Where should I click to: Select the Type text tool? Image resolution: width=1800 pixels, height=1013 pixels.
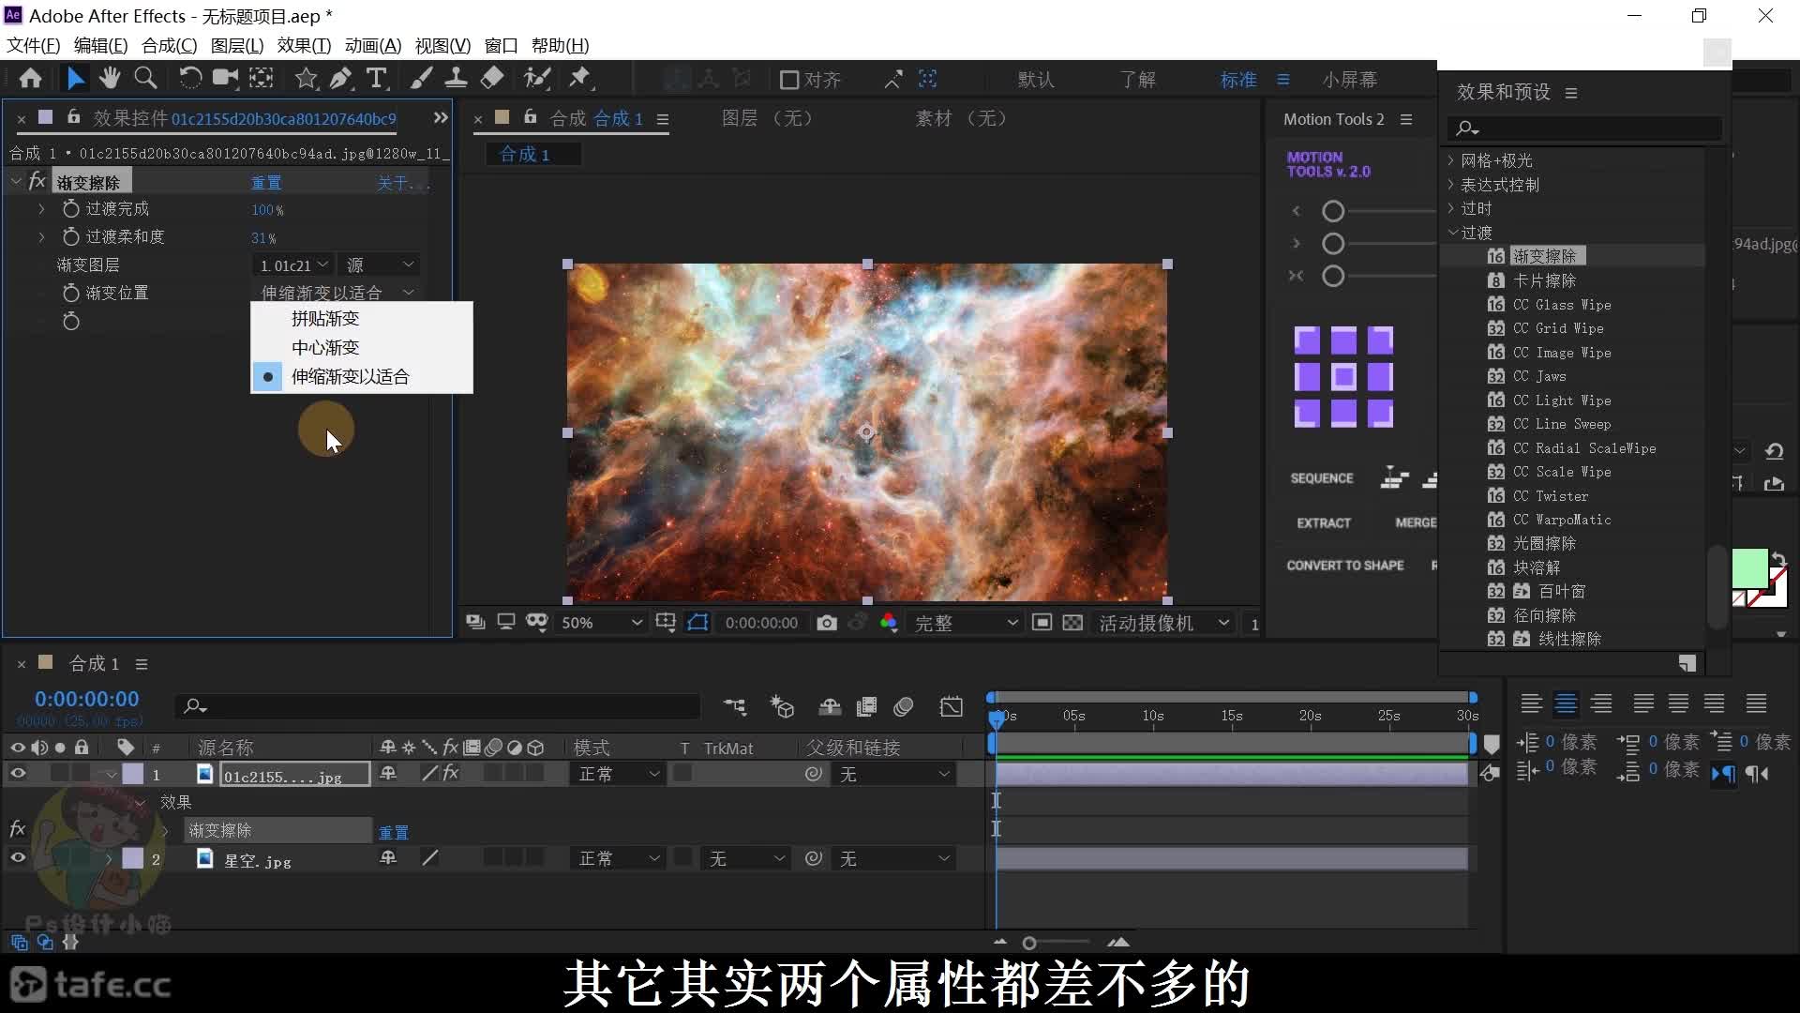coord(377,79)
